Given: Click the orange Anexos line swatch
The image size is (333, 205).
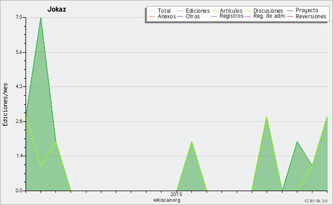Looking at the screenshot, I should (x=152, y=16).
